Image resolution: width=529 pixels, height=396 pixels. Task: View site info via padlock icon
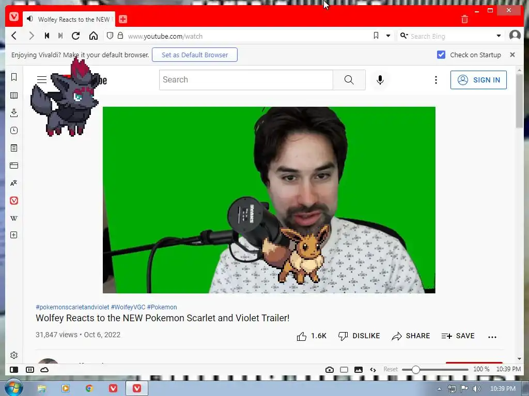[x=120, y=36]
